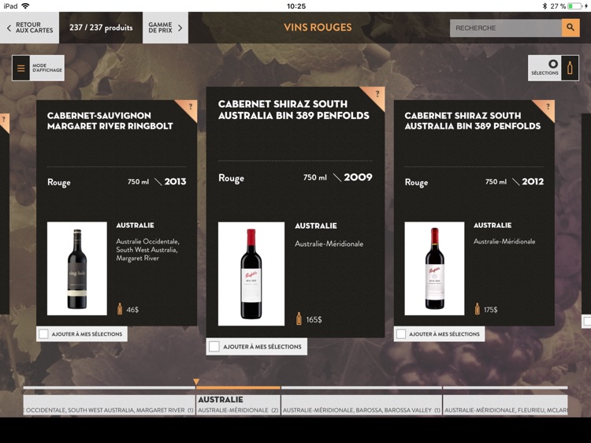Click the bottle price icon beside 46$
Screen dimensions: 591x443
pos(120,309)
